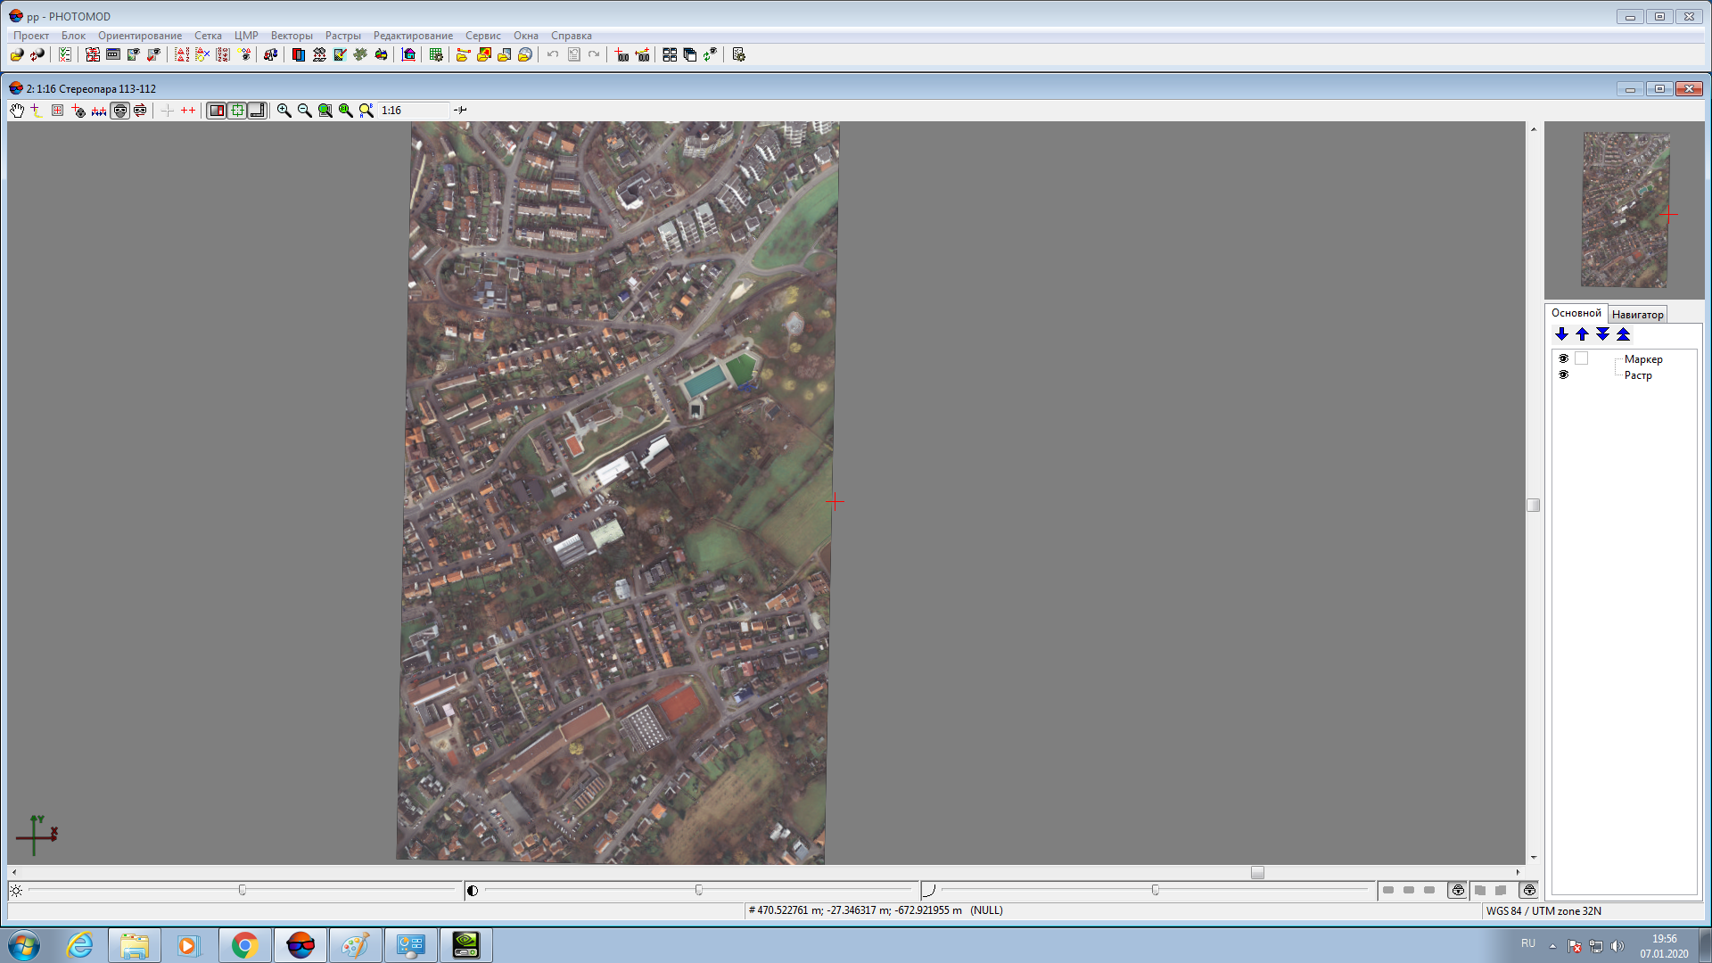Viewport: 1712px width, 963px height.
Task: Open the Окна menu
Action: point(526,36)
